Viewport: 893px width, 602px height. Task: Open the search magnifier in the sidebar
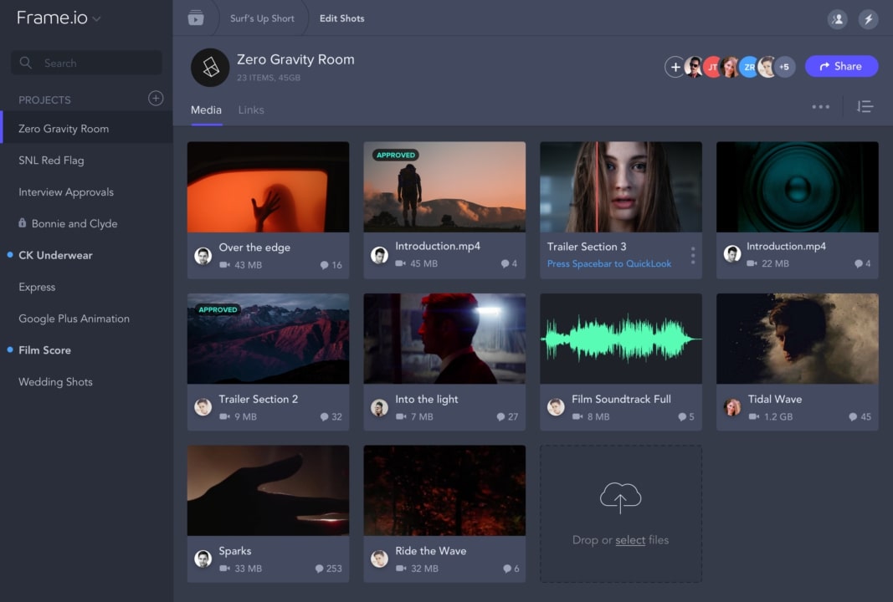27,62
